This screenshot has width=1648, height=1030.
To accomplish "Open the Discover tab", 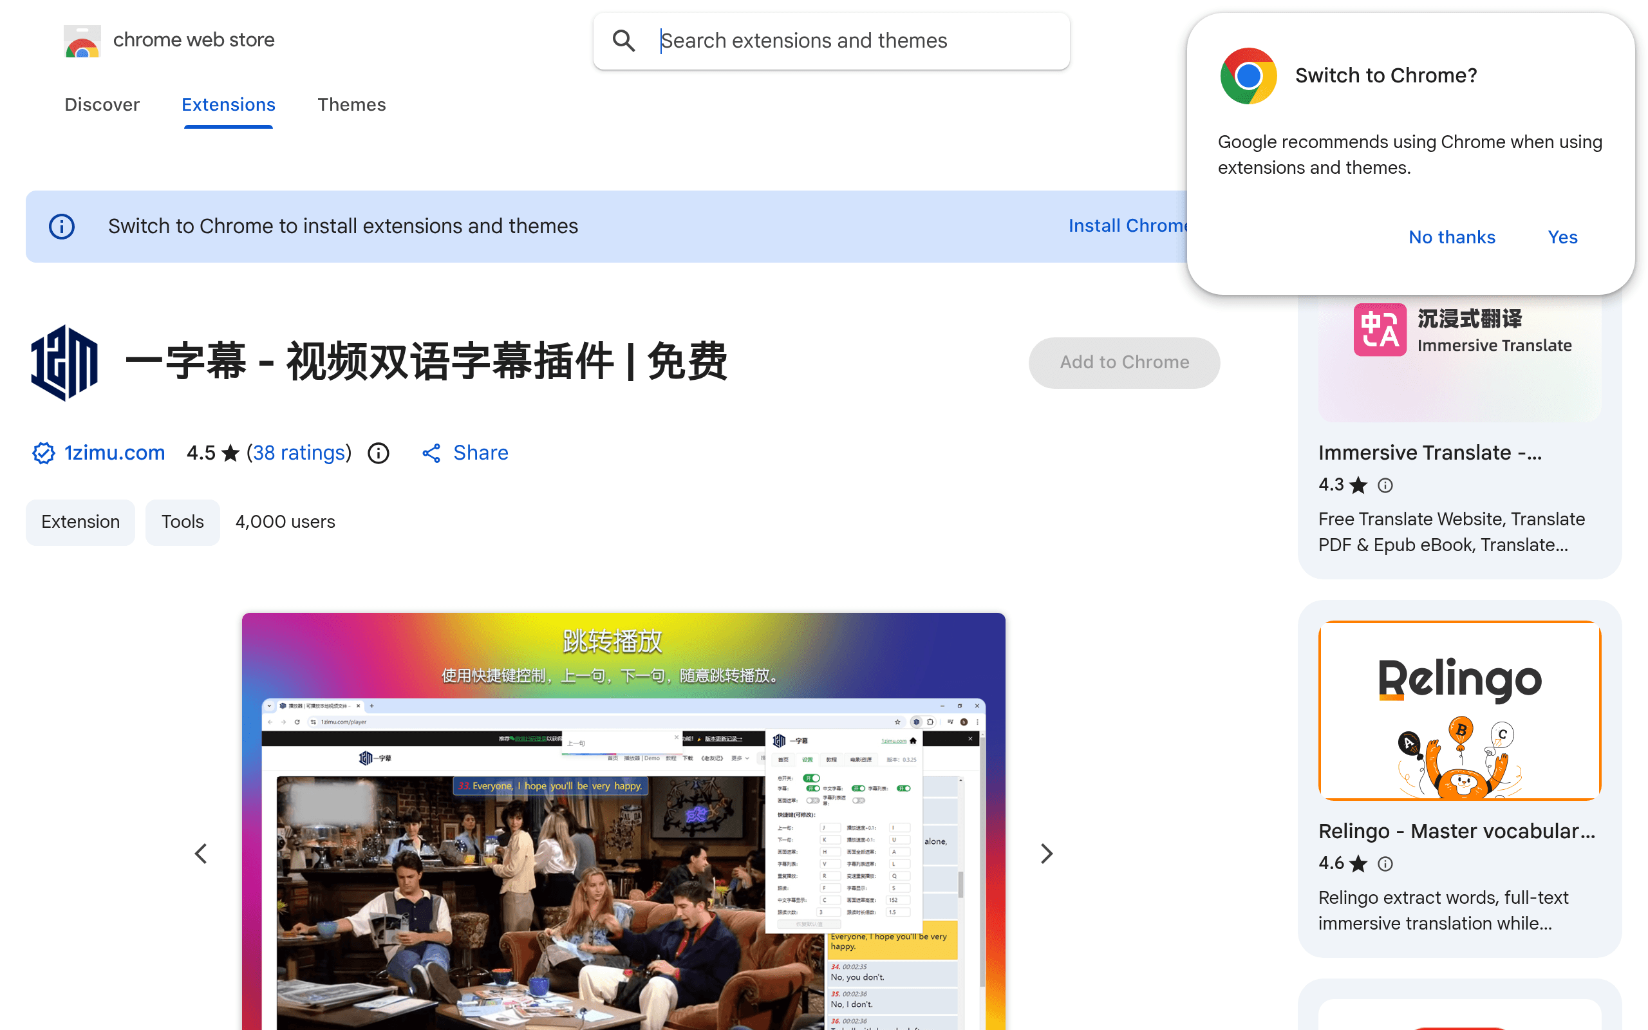I will coord(102,104).
